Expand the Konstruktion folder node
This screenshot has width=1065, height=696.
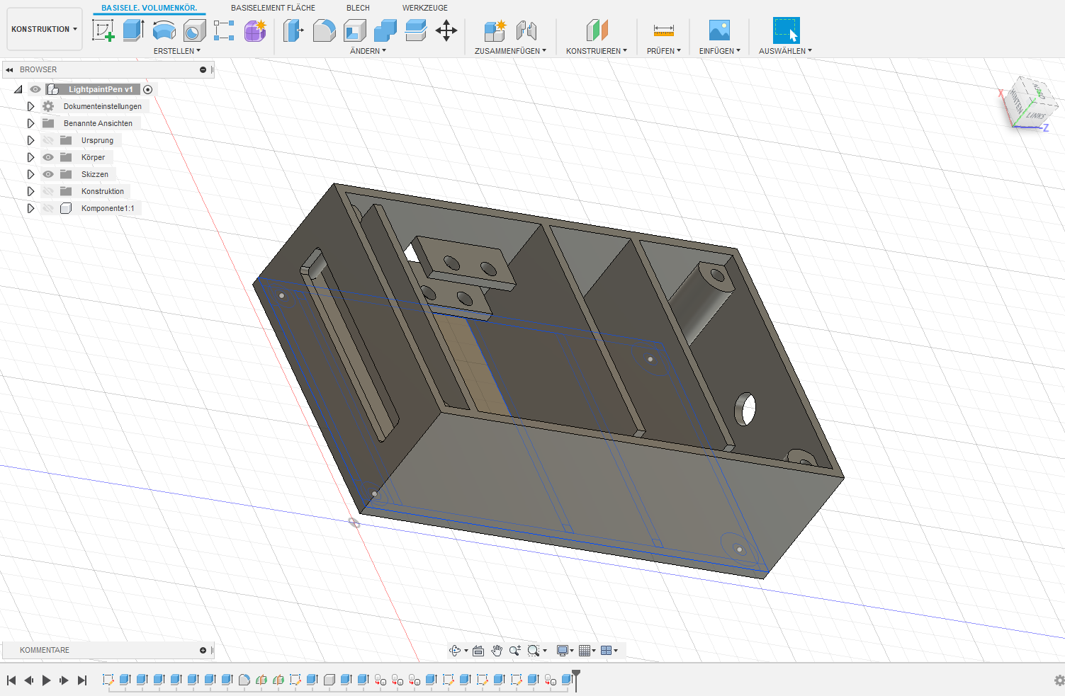30,191
